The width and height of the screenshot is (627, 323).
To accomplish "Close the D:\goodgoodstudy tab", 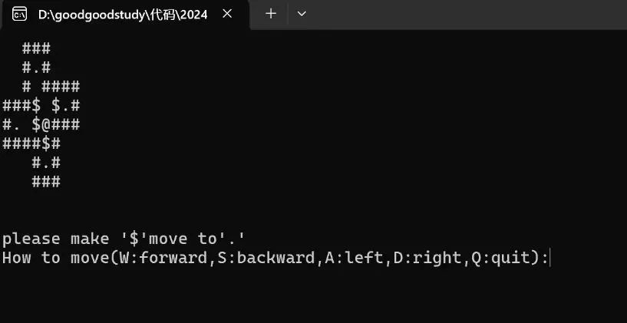I will tap(227, 14).
